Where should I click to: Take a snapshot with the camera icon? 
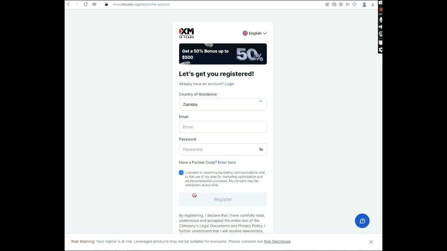[x=334, y=4]
